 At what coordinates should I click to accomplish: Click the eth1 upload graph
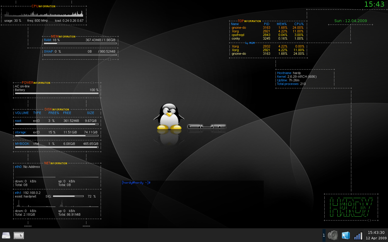pyautogui.click(x=79, y=203)
